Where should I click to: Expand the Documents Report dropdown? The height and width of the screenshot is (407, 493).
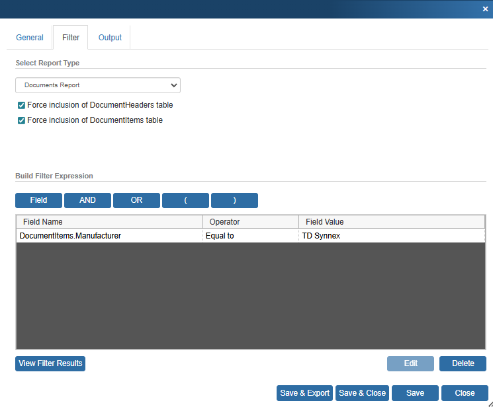click(98, 85)
